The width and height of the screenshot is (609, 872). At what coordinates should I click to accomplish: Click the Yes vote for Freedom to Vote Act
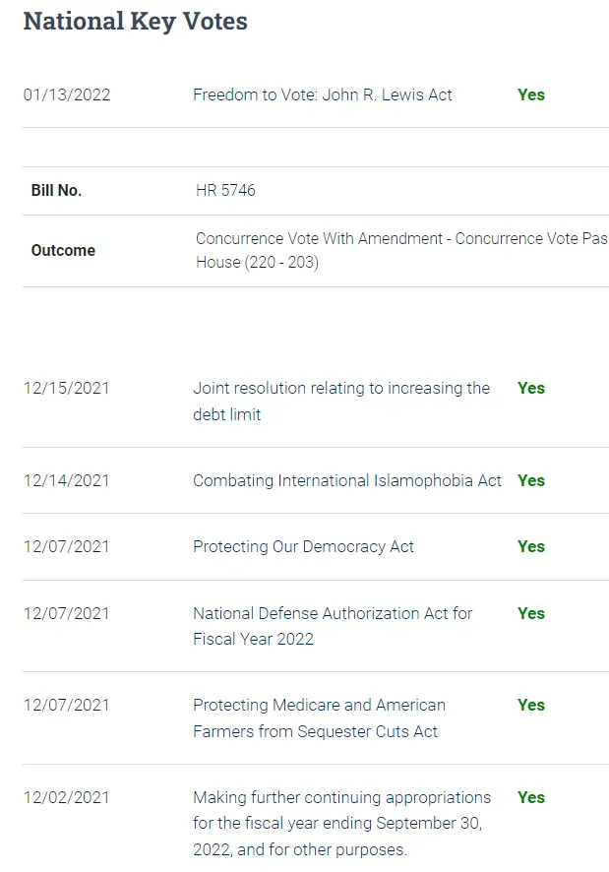[531, 94]
